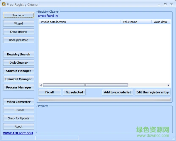Open the Wizard

coord(18,23)
